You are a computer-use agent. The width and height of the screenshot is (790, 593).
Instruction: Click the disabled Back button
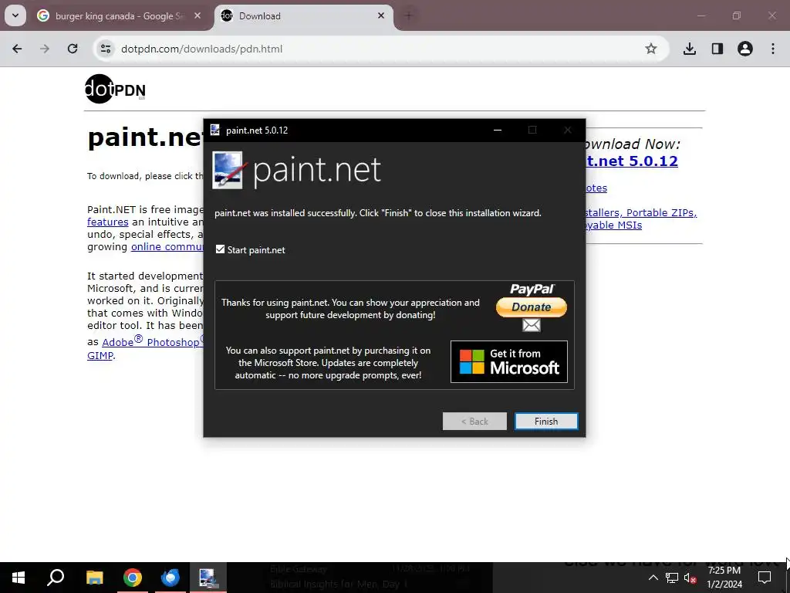tap(474, 421)
